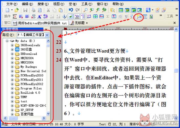Click the Configurations icon with blue arrow
The width and height of the screenshot is (180, 128).
pyautogui.click(x=148, y=10)
